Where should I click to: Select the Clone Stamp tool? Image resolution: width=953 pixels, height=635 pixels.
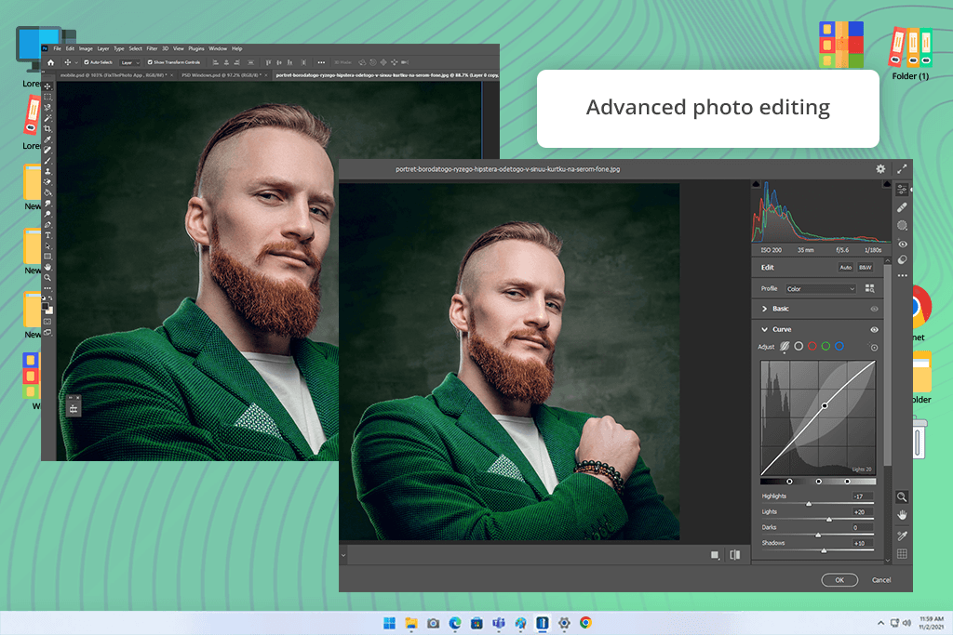point(47,171)
